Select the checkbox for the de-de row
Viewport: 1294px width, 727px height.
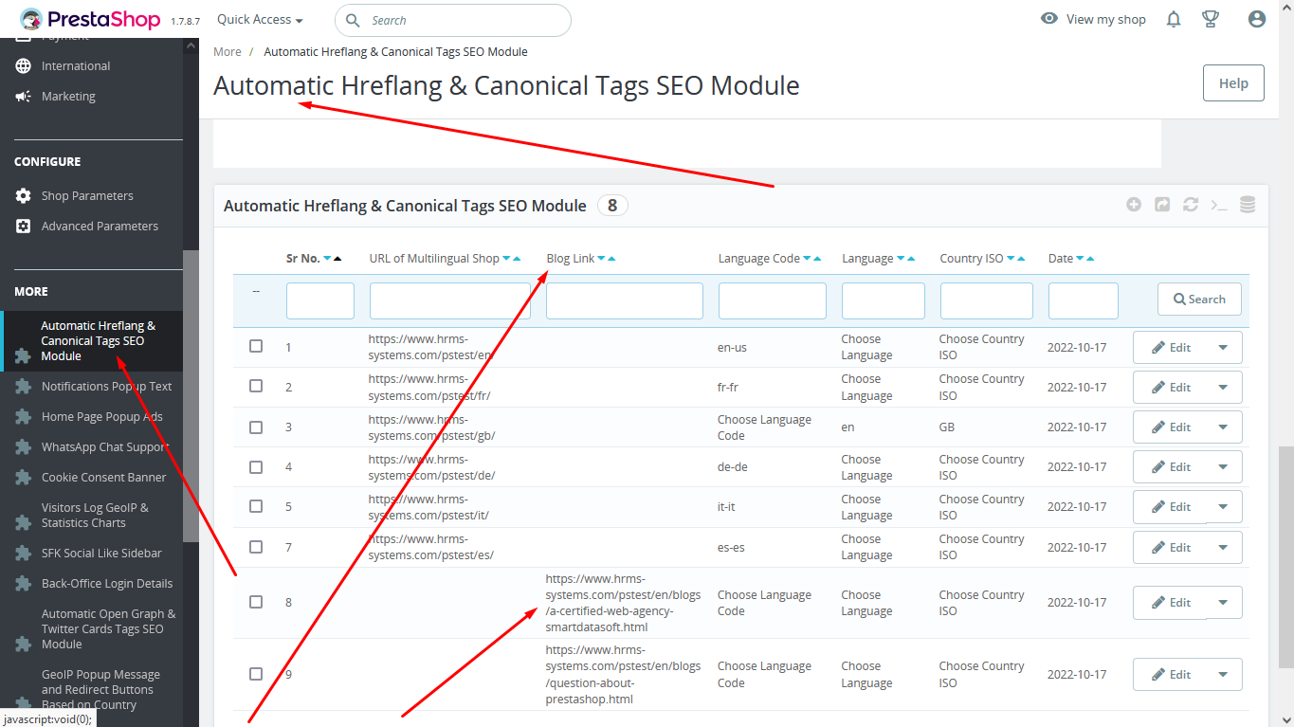coord(256,466)
